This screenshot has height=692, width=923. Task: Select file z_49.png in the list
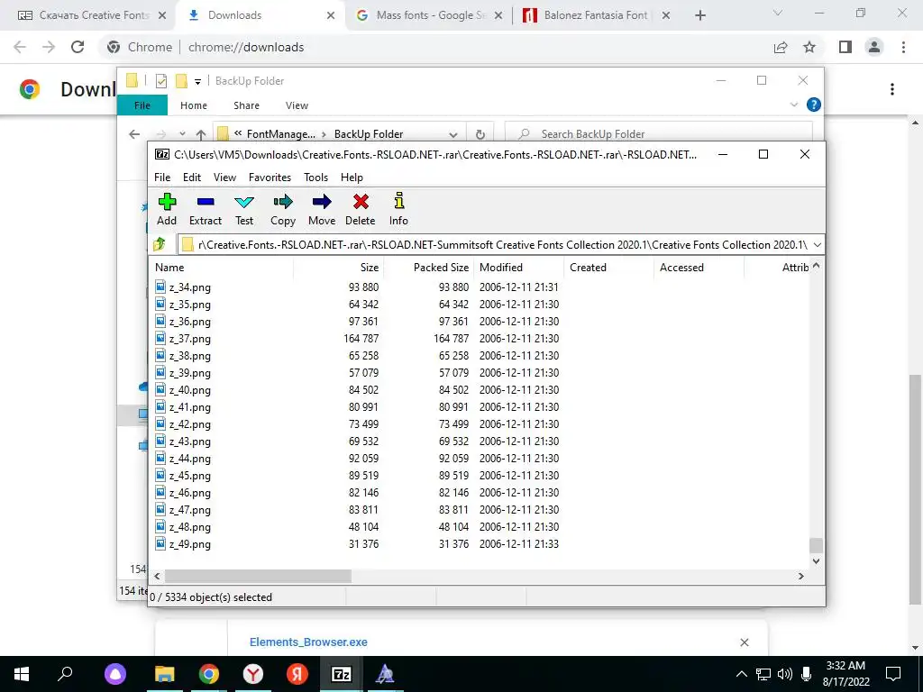(x=189, y=544)
